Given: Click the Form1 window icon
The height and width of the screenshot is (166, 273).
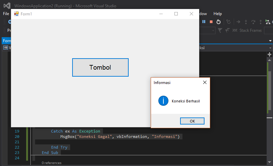Looking at the screenshot, I should pos(16,14).
